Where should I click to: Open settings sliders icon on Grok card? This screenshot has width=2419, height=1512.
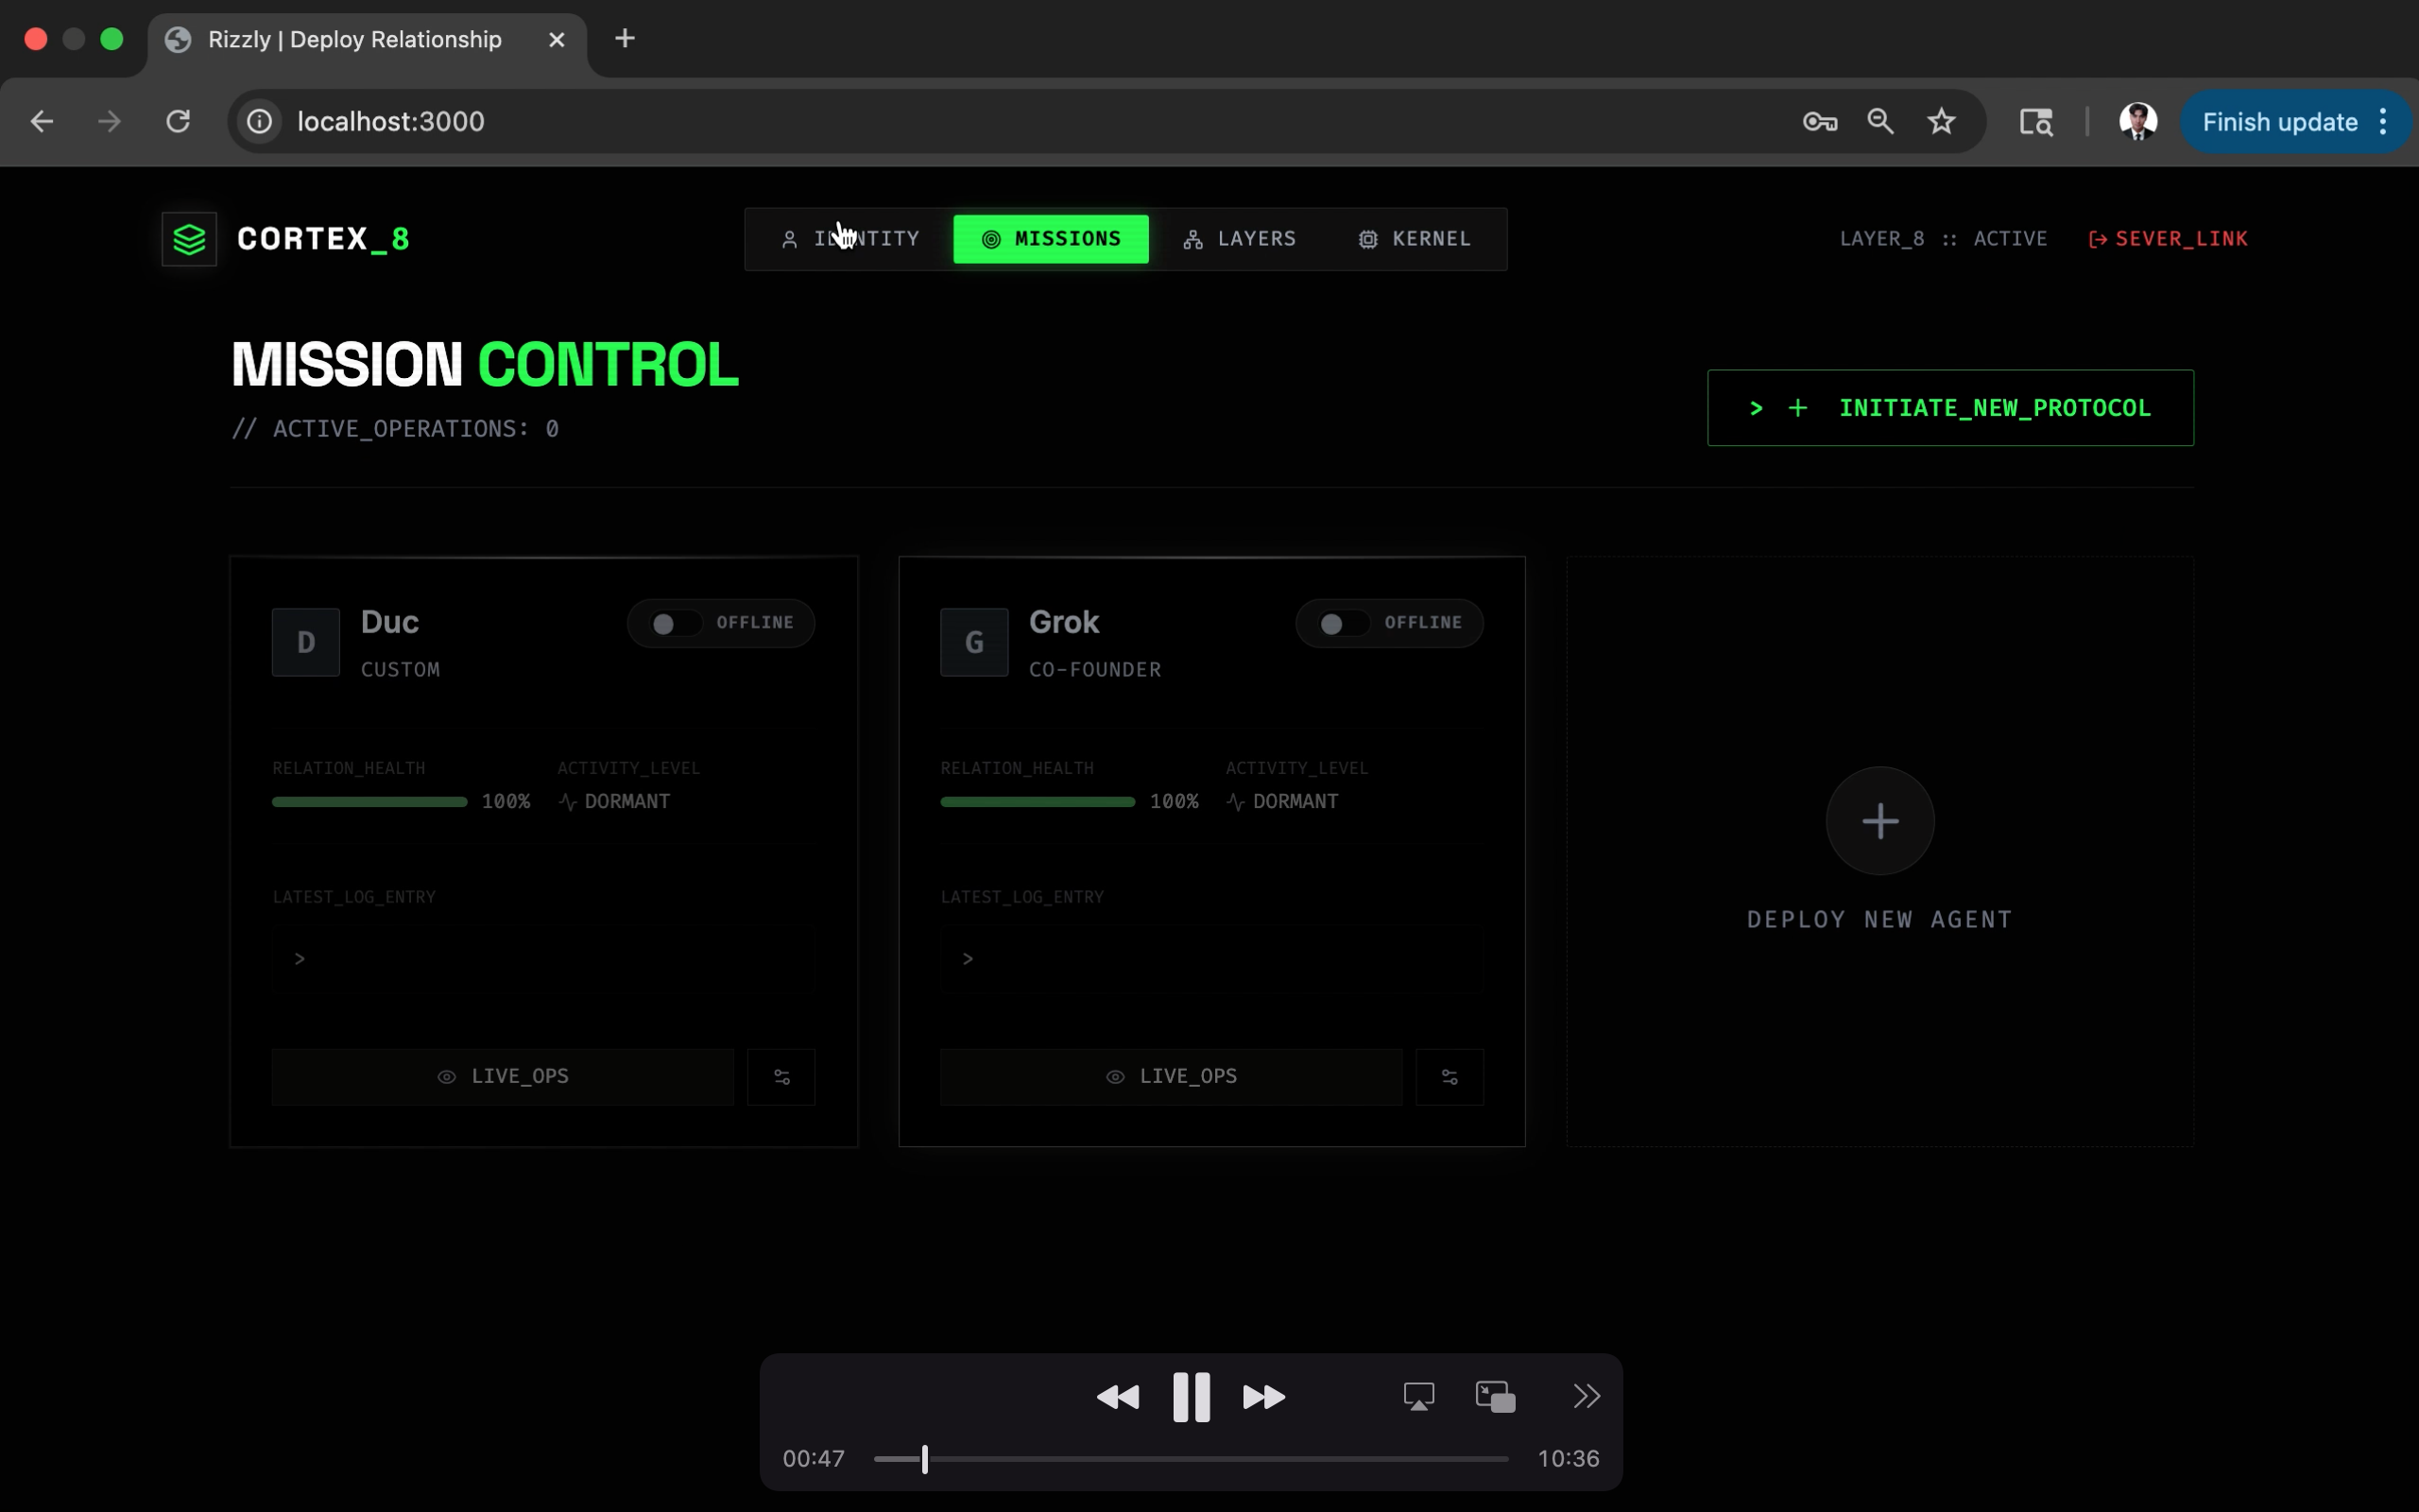tap(1450, 1077)
